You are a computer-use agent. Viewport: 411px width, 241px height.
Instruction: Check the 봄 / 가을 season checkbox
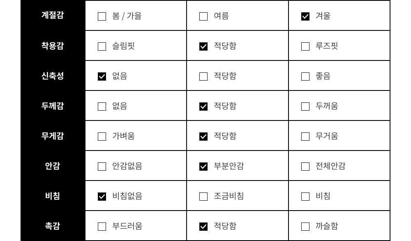tap(102, 16)
